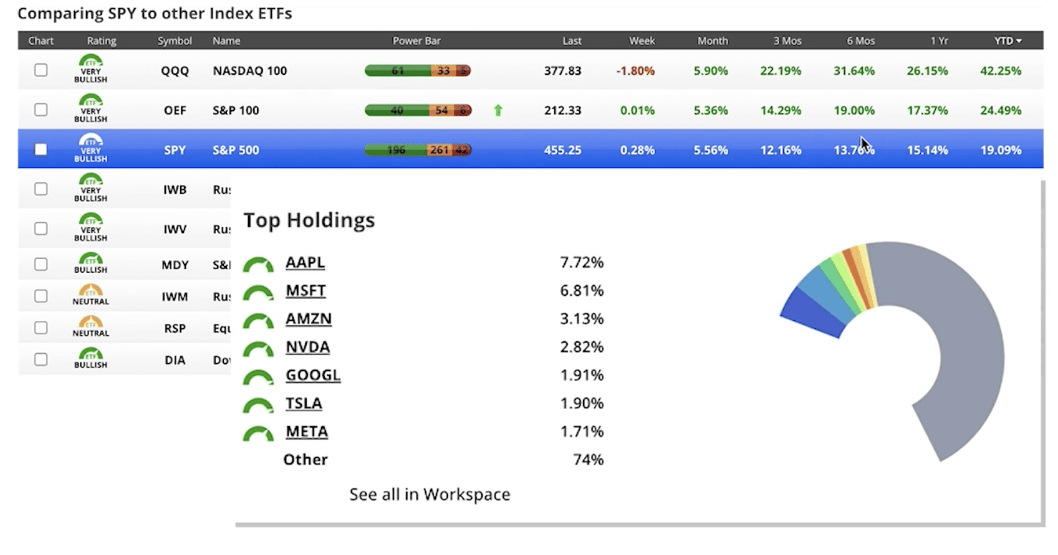
Task: Click the SPY power bar
Action: [x=418, y=149]
